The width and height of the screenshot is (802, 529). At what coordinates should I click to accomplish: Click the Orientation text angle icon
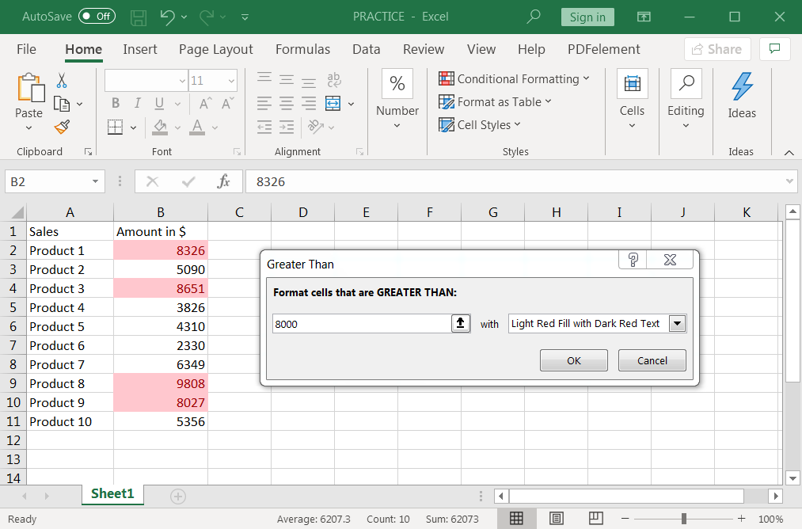click(x=316, y=127)
